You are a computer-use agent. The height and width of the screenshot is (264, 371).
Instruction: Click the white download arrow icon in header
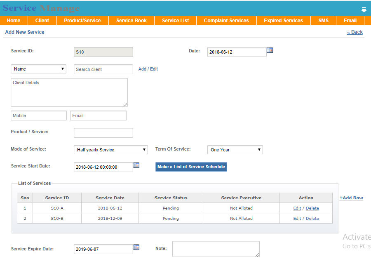click(364, 9)
